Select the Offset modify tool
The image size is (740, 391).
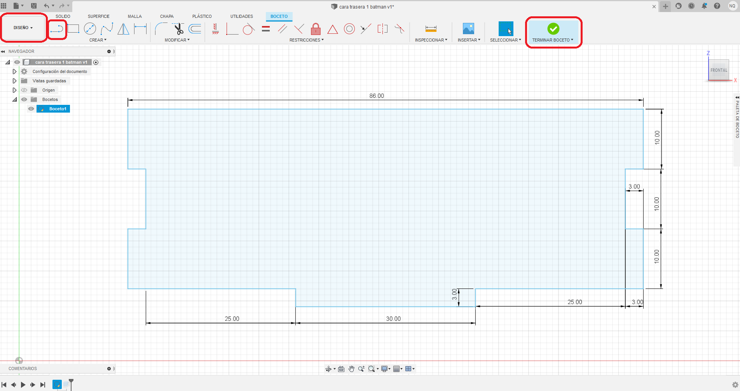195,29
